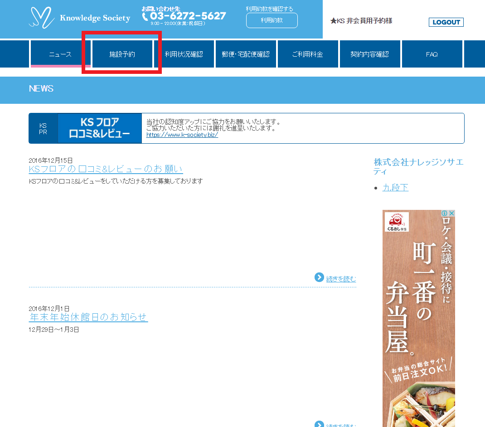This screenshot has height=427, width=485.
Task: Click the kurumesi car logo in the ad
Action: click(x=397, y=222)
